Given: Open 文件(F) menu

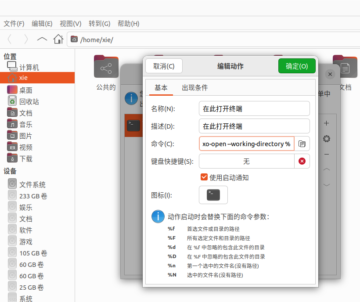Looking at the screenshot, I should pos(14,23).
